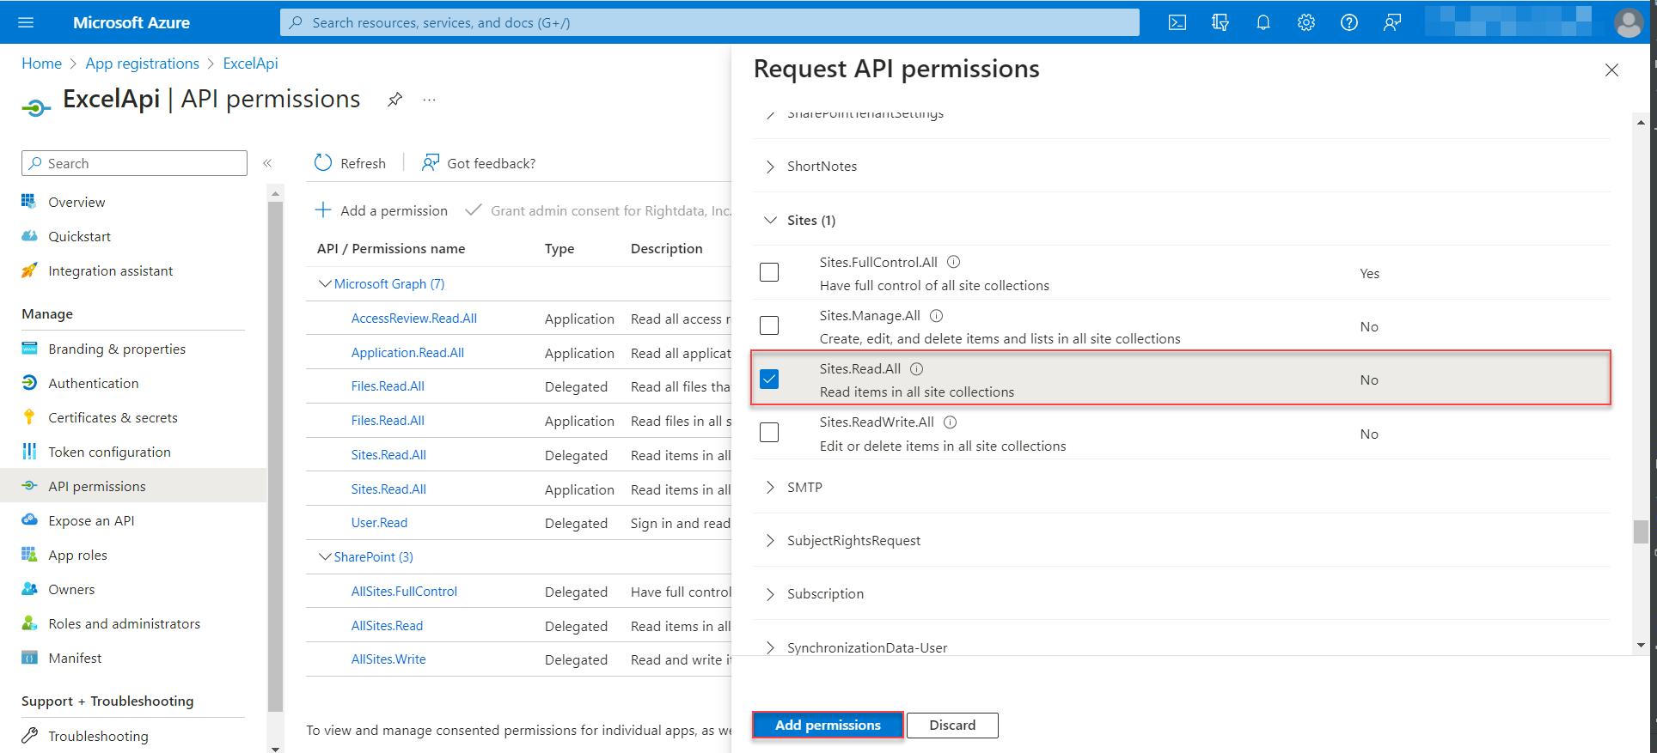Collapse the sidebar with double chevron icon

click(x=267, y=163)
